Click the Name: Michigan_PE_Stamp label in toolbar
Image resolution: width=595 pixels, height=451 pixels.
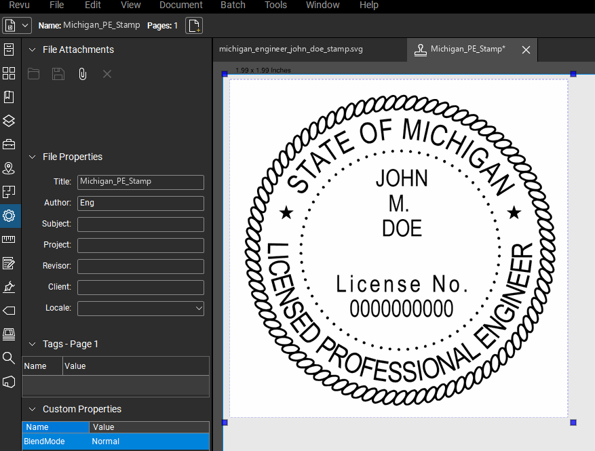[x=89, y=25]
